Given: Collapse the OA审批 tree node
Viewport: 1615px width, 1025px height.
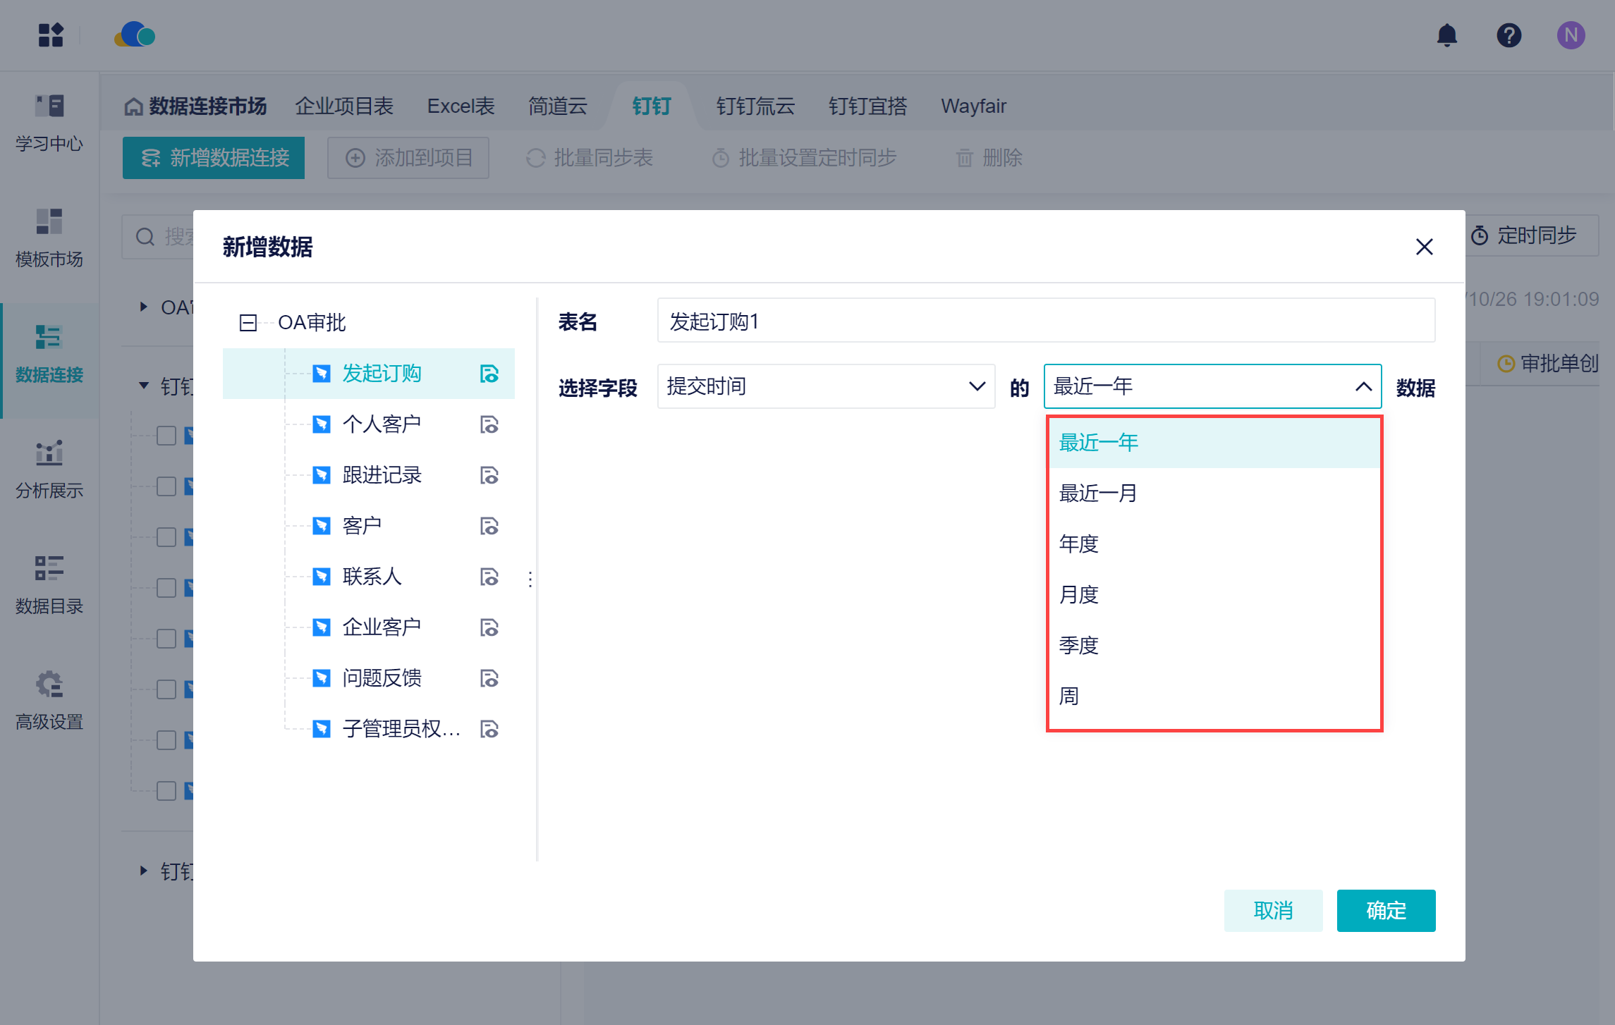Looking at the screenshot, I should pyautogui.click(x=248, y=323).
